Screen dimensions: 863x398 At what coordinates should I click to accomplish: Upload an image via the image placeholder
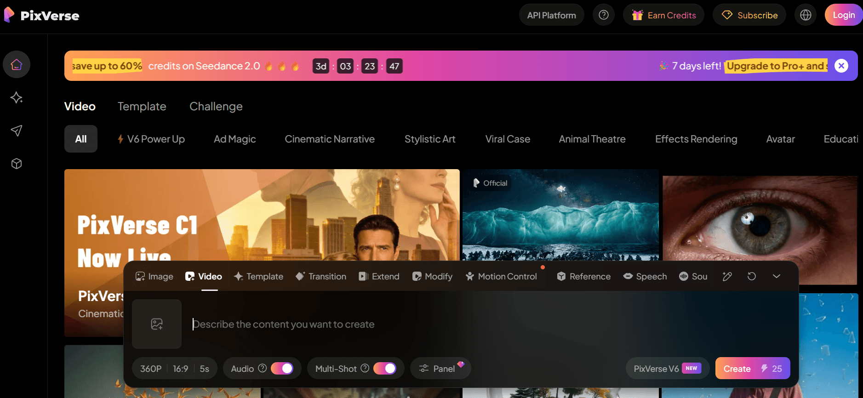[x=157, y=324]
